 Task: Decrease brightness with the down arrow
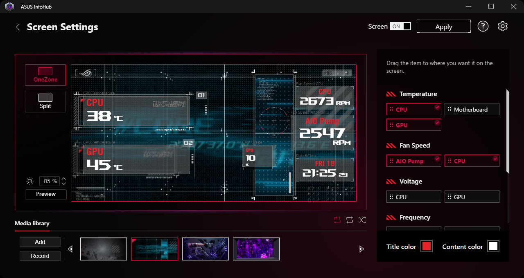point(63,184)
